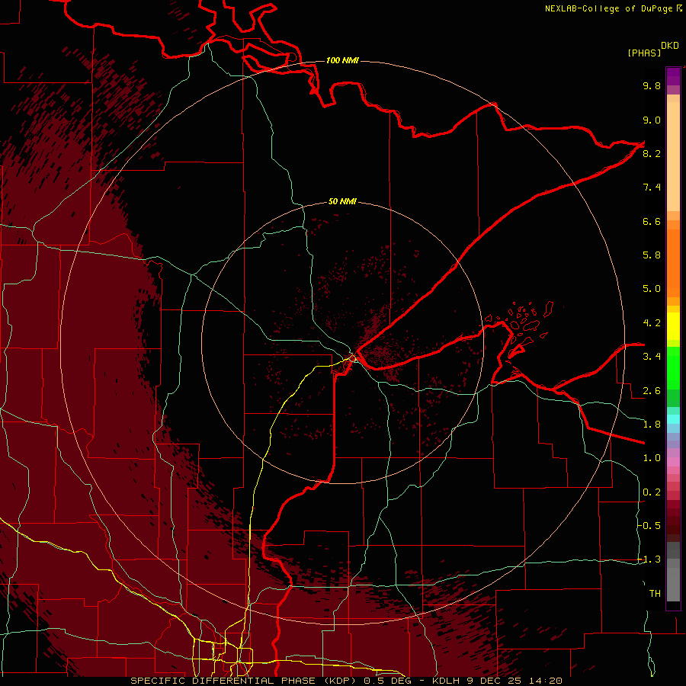Click the [PHAS] units label

[644, 53]
